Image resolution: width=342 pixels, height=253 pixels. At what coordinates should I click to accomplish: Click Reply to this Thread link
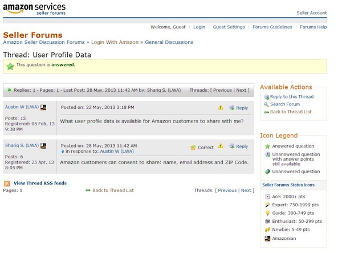pos(292,97)
